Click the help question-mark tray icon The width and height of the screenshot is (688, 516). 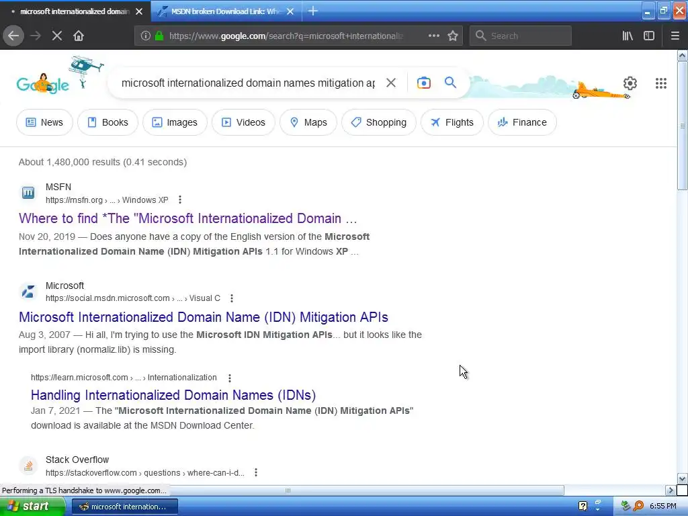point(583,507)
